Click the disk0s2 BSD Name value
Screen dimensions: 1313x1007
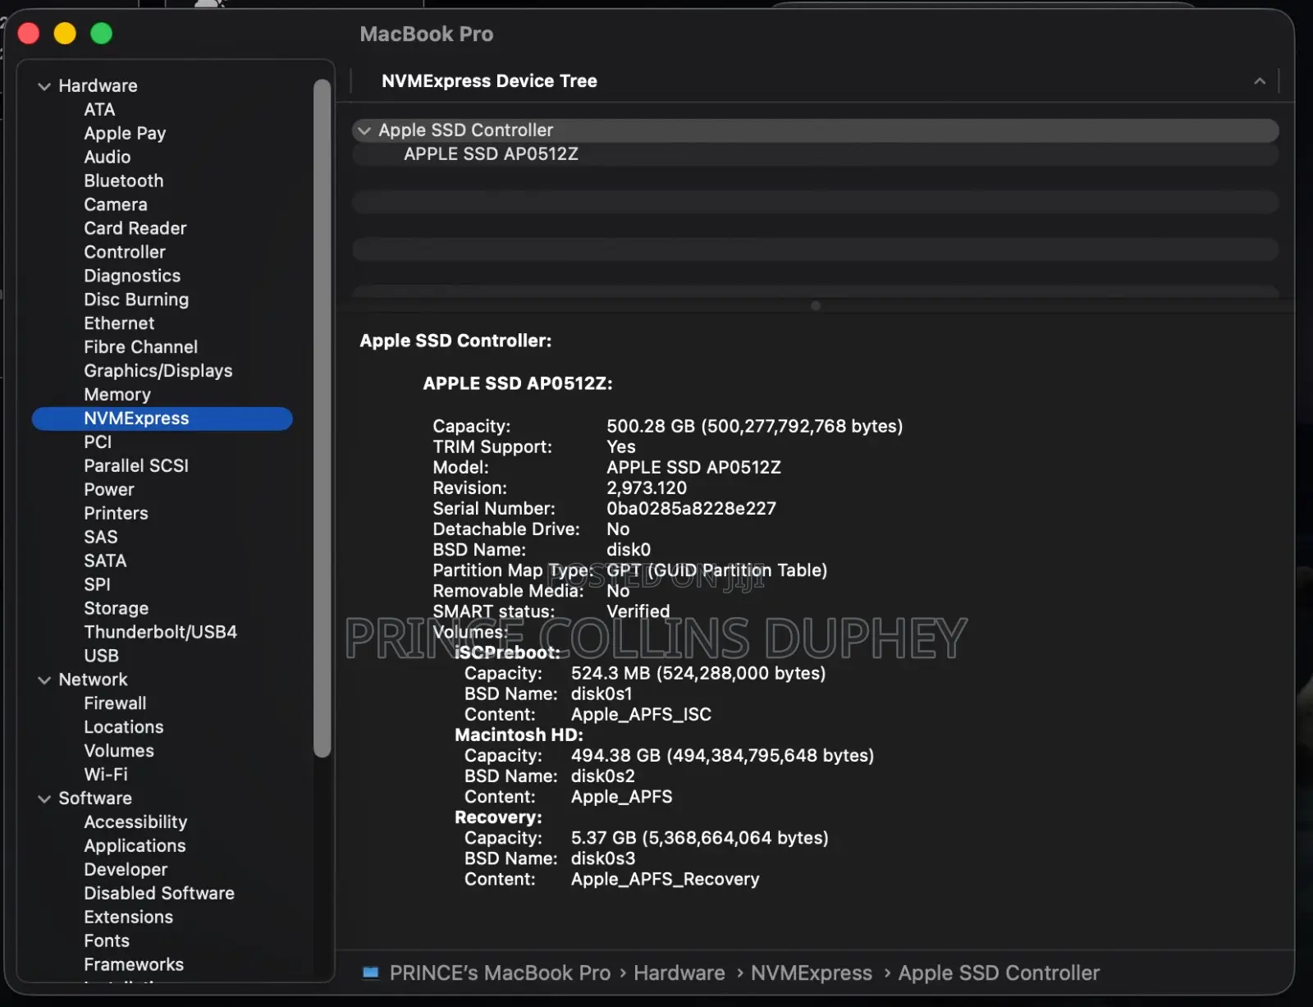point(602,776)
